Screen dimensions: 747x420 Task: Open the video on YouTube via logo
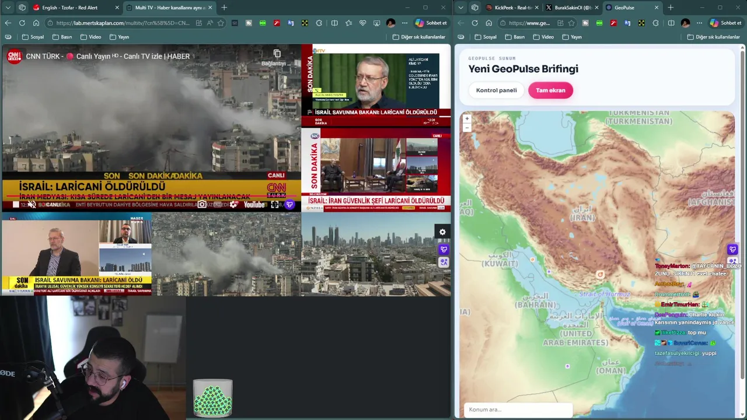(x=254, y=204)
